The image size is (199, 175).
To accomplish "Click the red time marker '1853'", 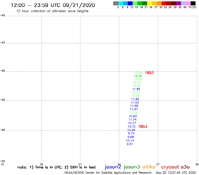I will pos(143,127).
